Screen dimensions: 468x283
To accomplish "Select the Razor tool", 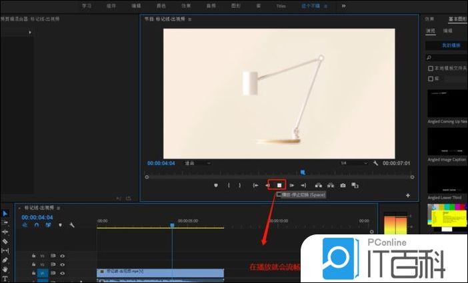I will pos(5,241).
